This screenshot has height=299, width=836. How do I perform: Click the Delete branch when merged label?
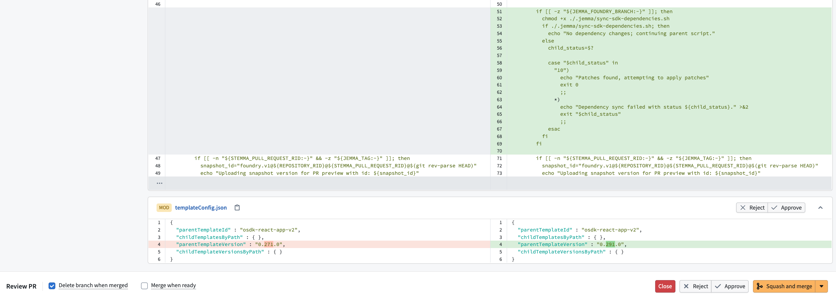(93, 286)
